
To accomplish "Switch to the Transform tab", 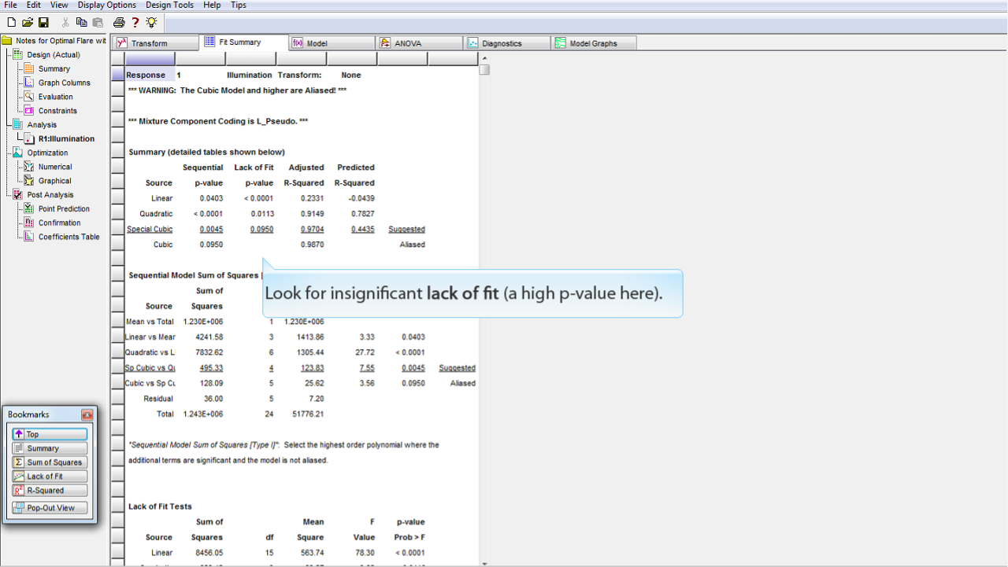I will [x=156, y=43].
